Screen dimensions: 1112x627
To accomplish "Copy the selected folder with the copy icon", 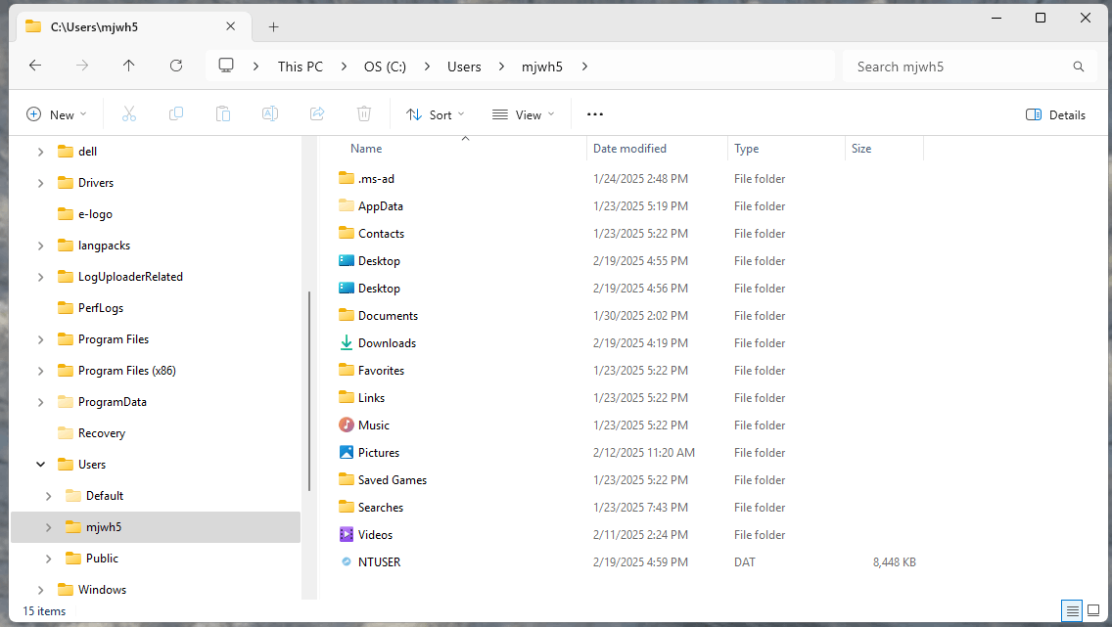I will 176,113.
